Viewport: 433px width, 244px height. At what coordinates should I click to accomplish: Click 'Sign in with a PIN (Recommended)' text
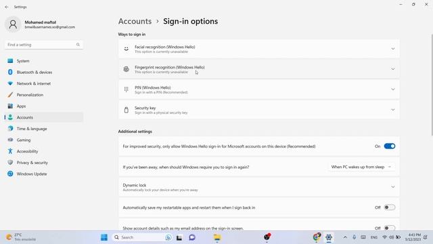click(161, 92)
